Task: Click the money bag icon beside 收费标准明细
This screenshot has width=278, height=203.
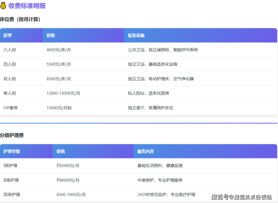Action: coord(3,6)
